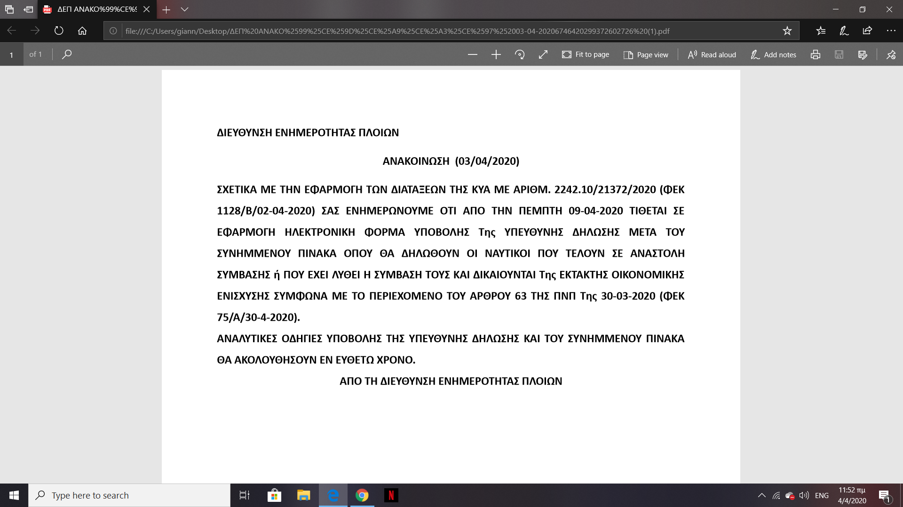
Task: Enter full screen PDF view
Action: click(x=543, y=54)
